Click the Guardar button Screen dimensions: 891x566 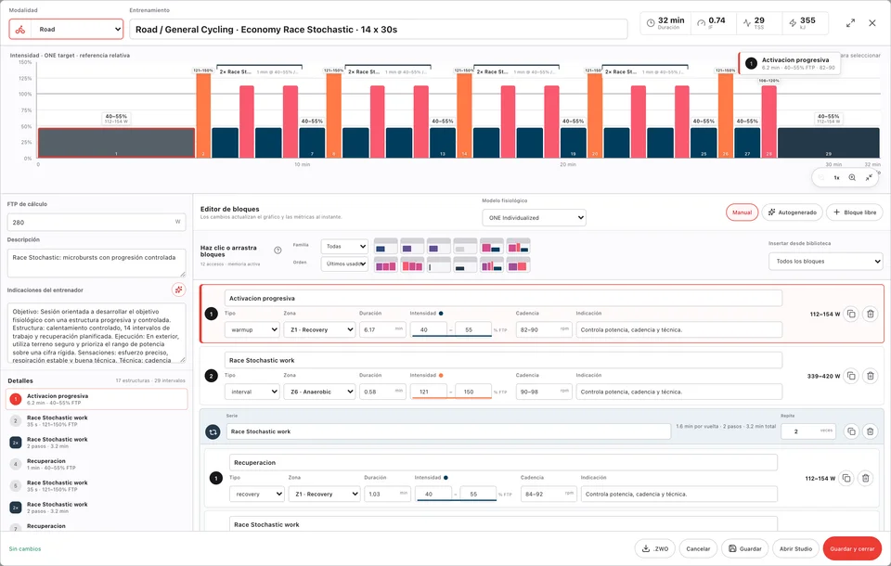(x=745, y=549)
